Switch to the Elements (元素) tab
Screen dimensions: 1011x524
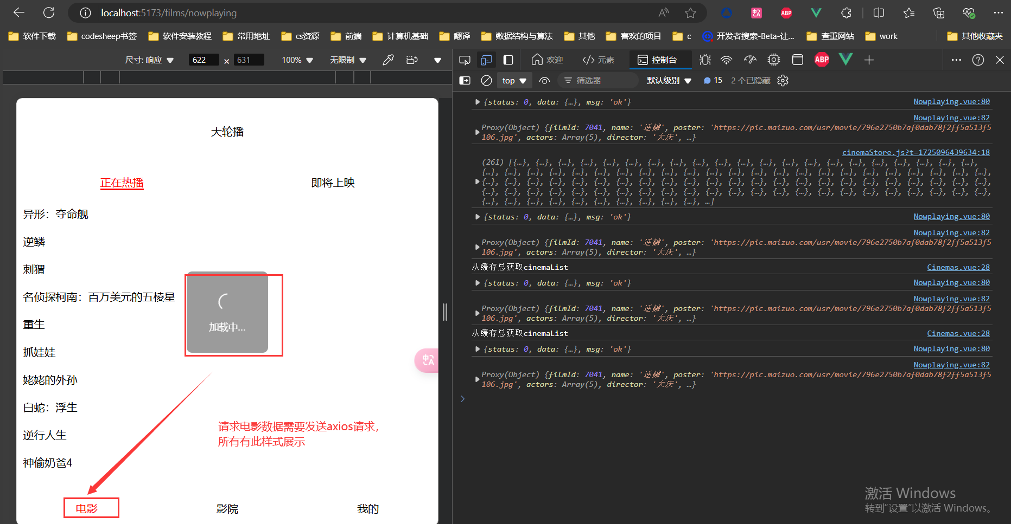598,60
